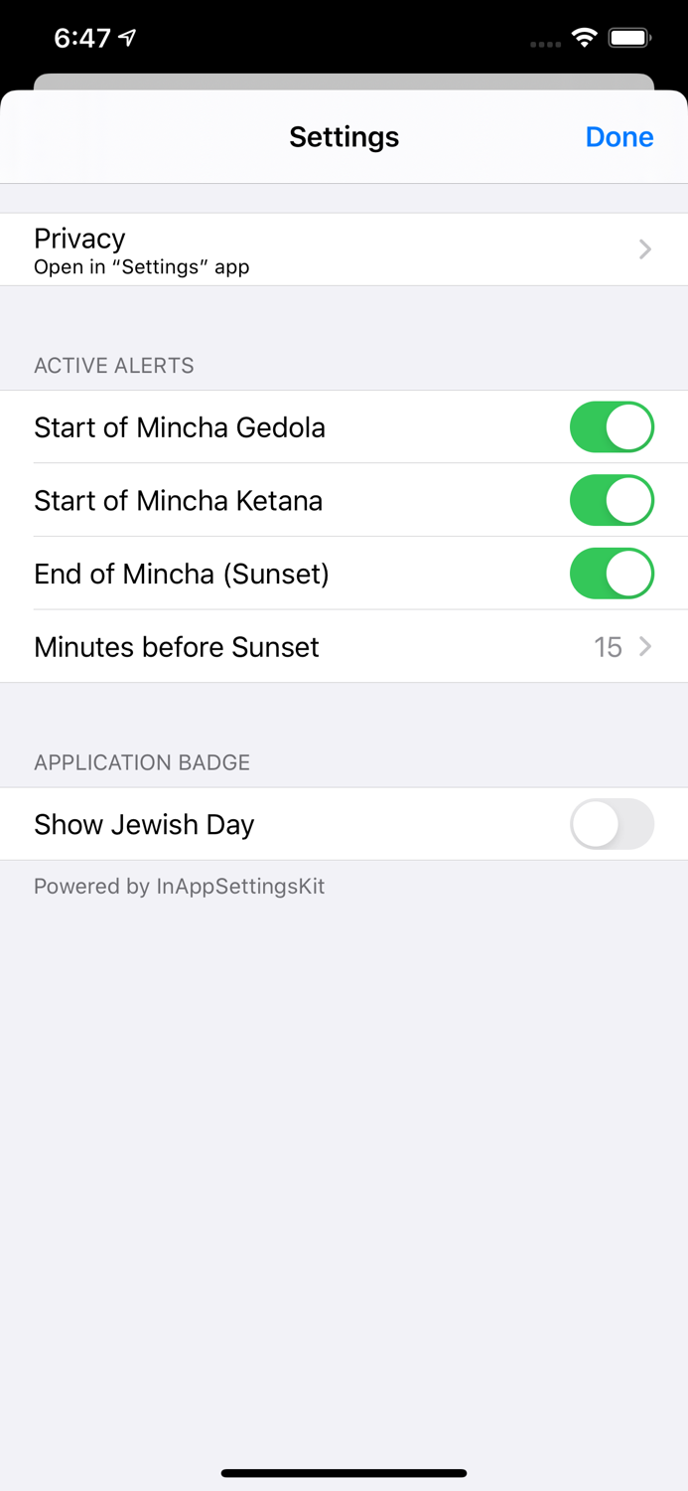This screenshot has width=688, height=1491.
Task: Tap the Wi-Fi icon in the status bar
Action: pyautogui.click(x=584, y=37)
